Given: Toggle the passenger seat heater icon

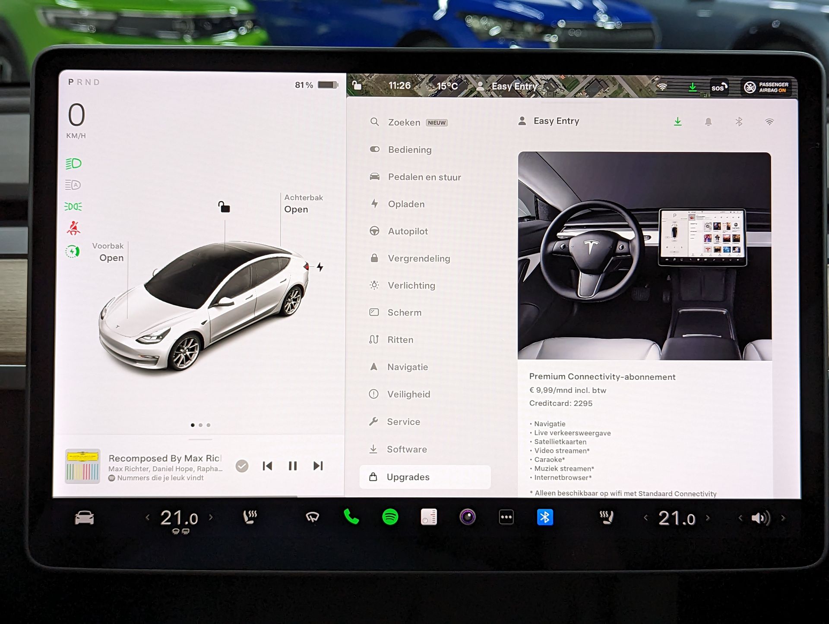Looking at the screenshot, I should tap(607, 517).
